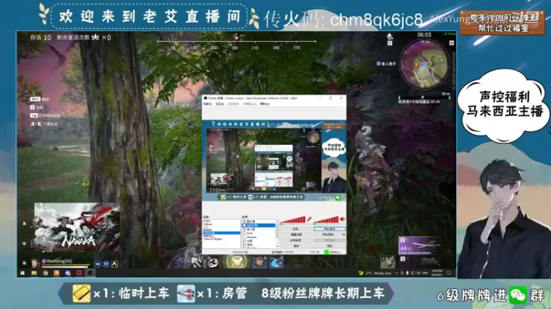
Task: Open Chrome from the taskbar
Action: (45, 273)
